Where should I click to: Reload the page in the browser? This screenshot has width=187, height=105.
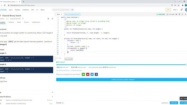tap(5, 5)
